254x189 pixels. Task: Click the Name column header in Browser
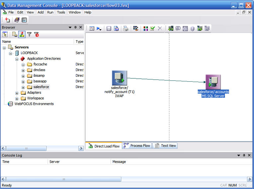pos(37,42)
